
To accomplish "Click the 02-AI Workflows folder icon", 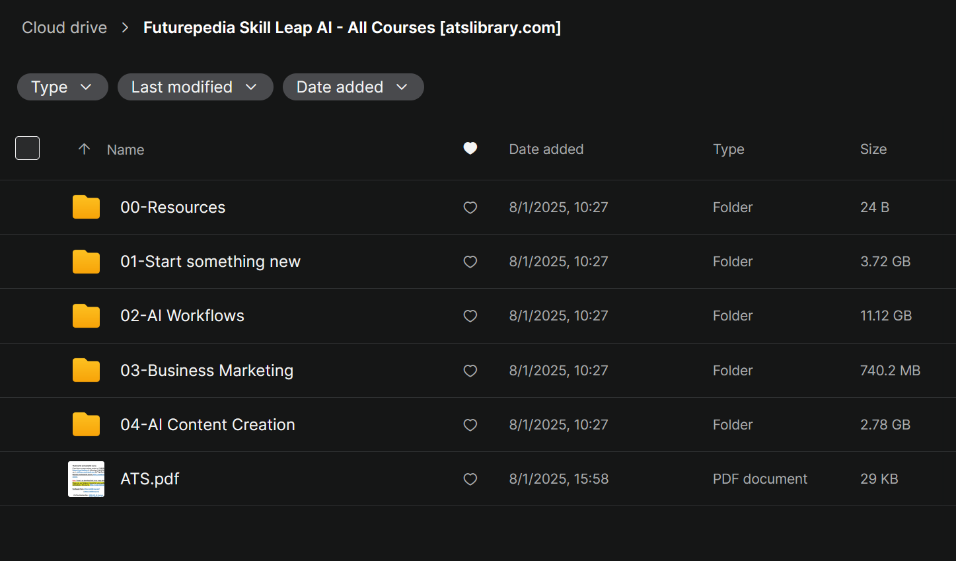I will [86, 316].
